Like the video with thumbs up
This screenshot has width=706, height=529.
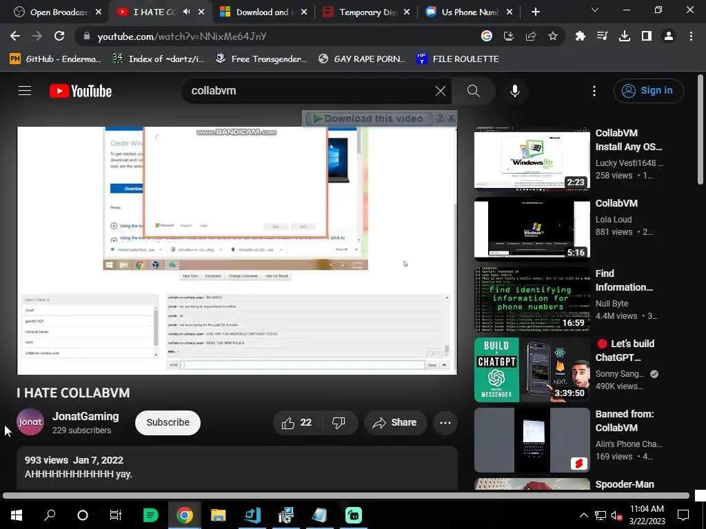click(296, 422)
